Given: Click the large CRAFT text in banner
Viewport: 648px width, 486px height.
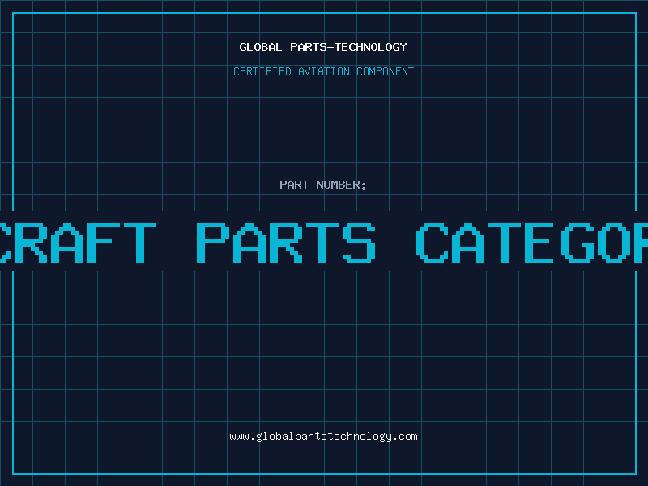Looking at the screenshot, I should 78,243.
